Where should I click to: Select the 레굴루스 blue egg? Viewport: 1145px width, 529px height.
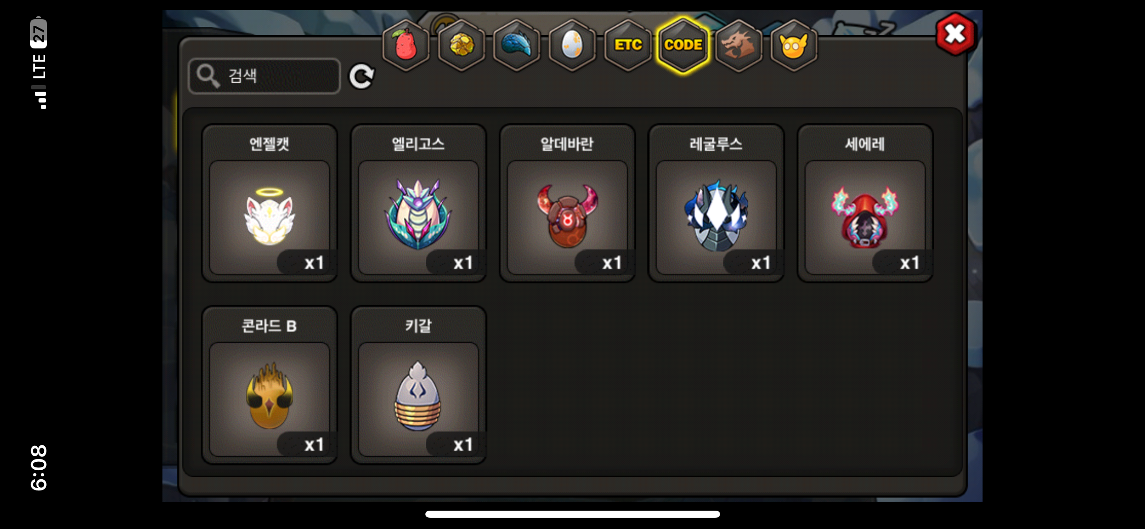click(x=716, y=203)
